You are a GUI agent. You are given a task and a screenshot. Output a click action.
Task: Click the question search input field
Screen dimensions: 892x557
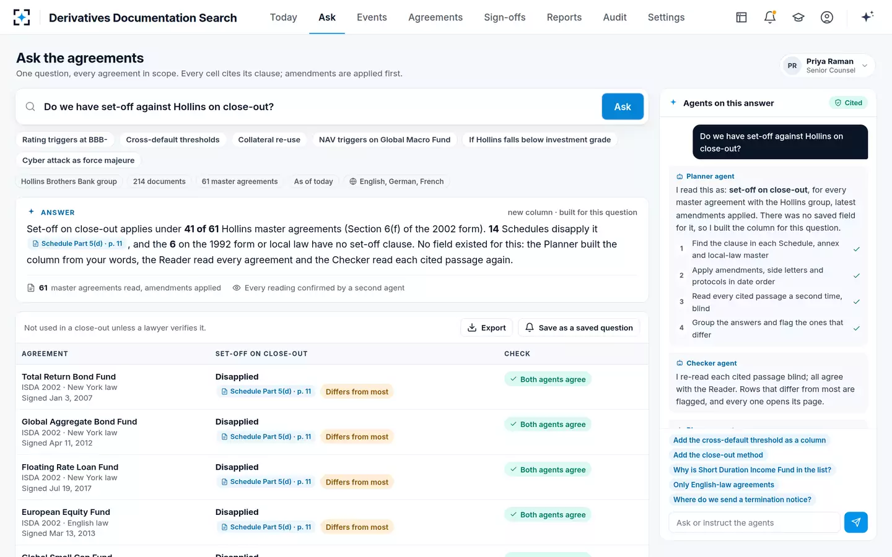319,106
